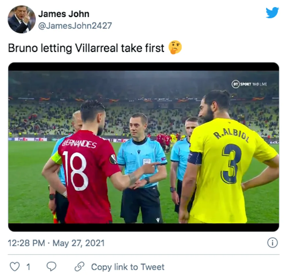Click the Twitter bird logo

pos(272,12)
